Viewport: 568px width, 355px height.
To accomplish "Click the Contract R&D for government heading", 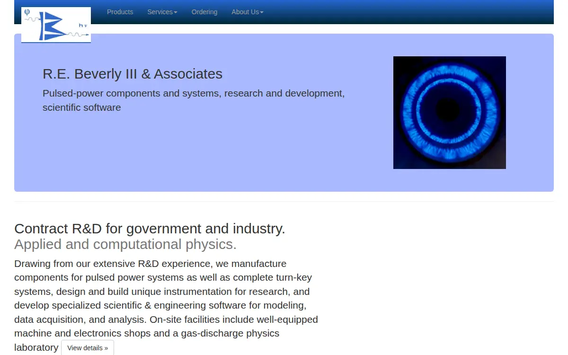I will point(150,229).
